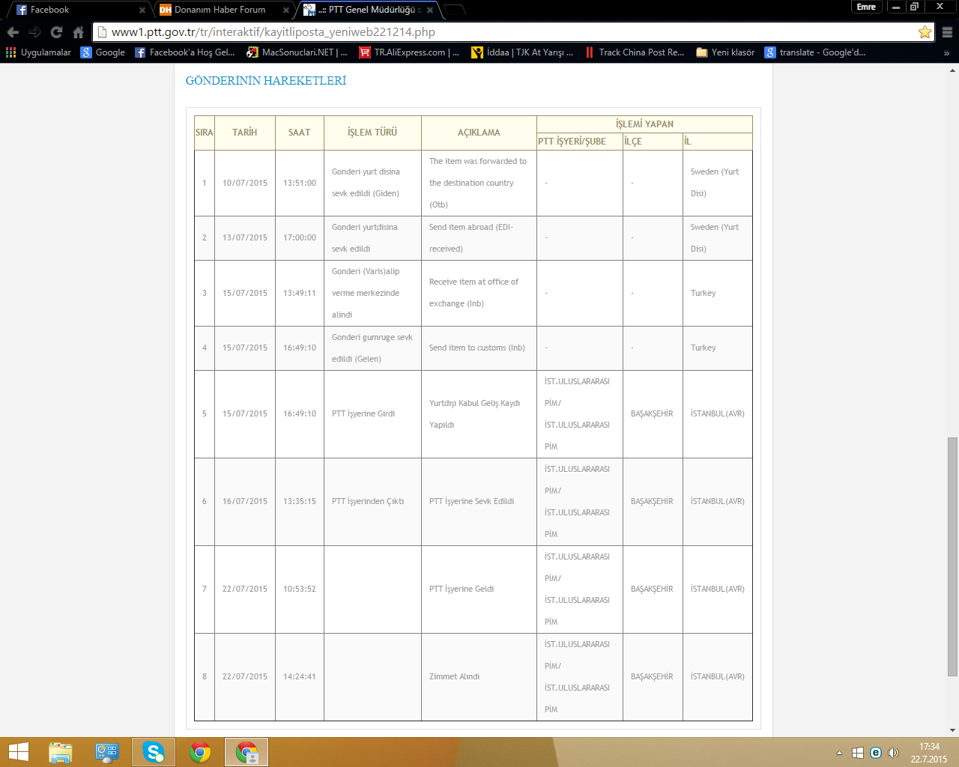Click the time 14:24:41 cell
The height and width of the screenshot is (767, 959).
[x=299, y=676]
